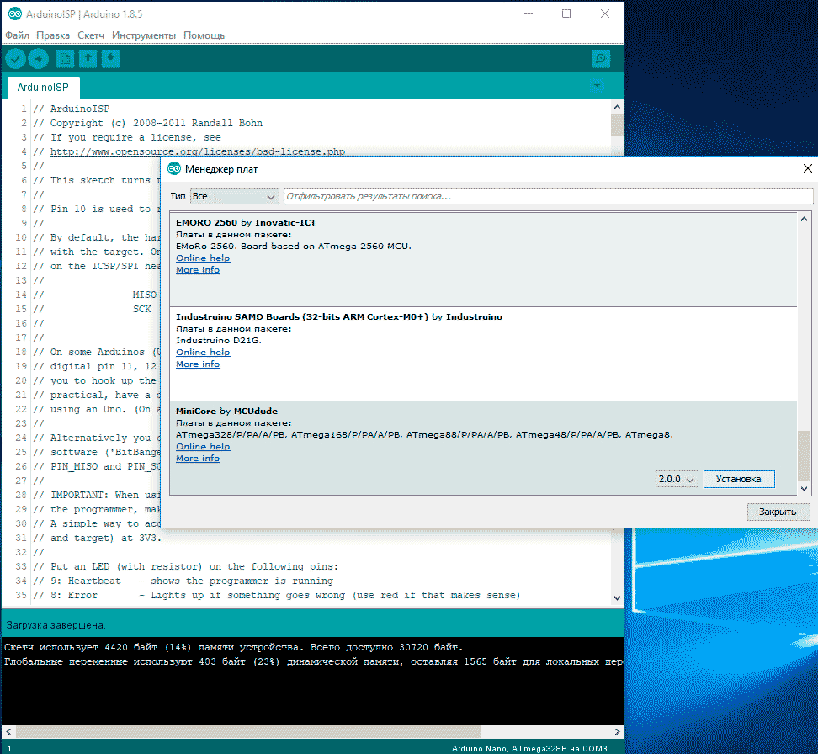Open EMORO 2560 More info link
This screenshot has width=818, height=754.
click(x=198, y=270)
